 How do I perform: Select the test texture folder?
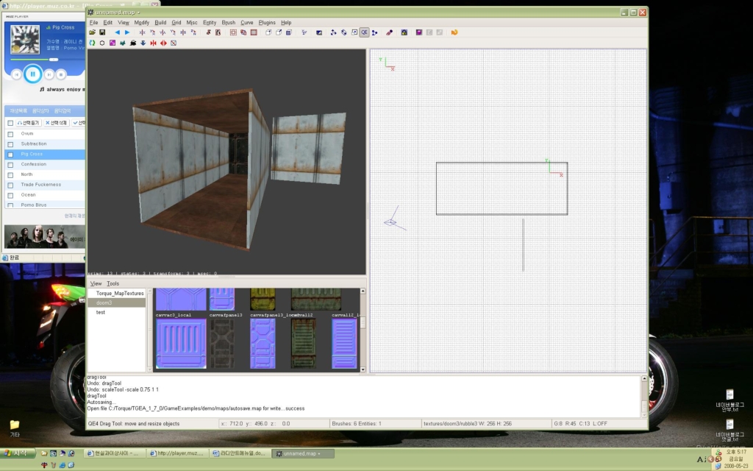click(117, 312)
